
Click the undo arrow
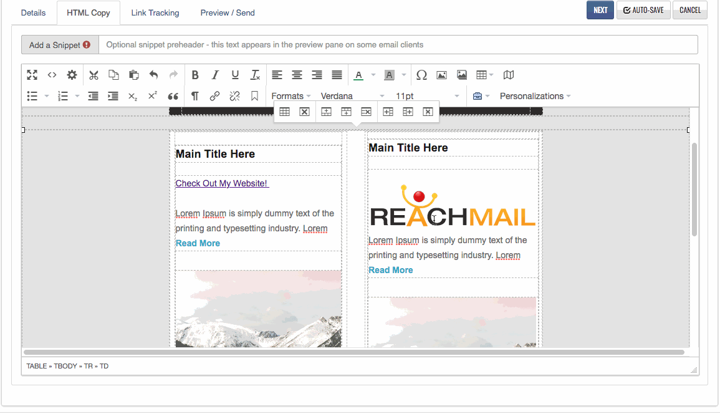point(153,75)
